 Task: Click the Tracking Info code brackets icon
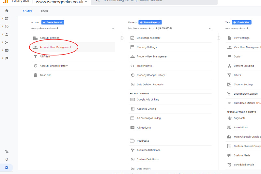(132, 66)
